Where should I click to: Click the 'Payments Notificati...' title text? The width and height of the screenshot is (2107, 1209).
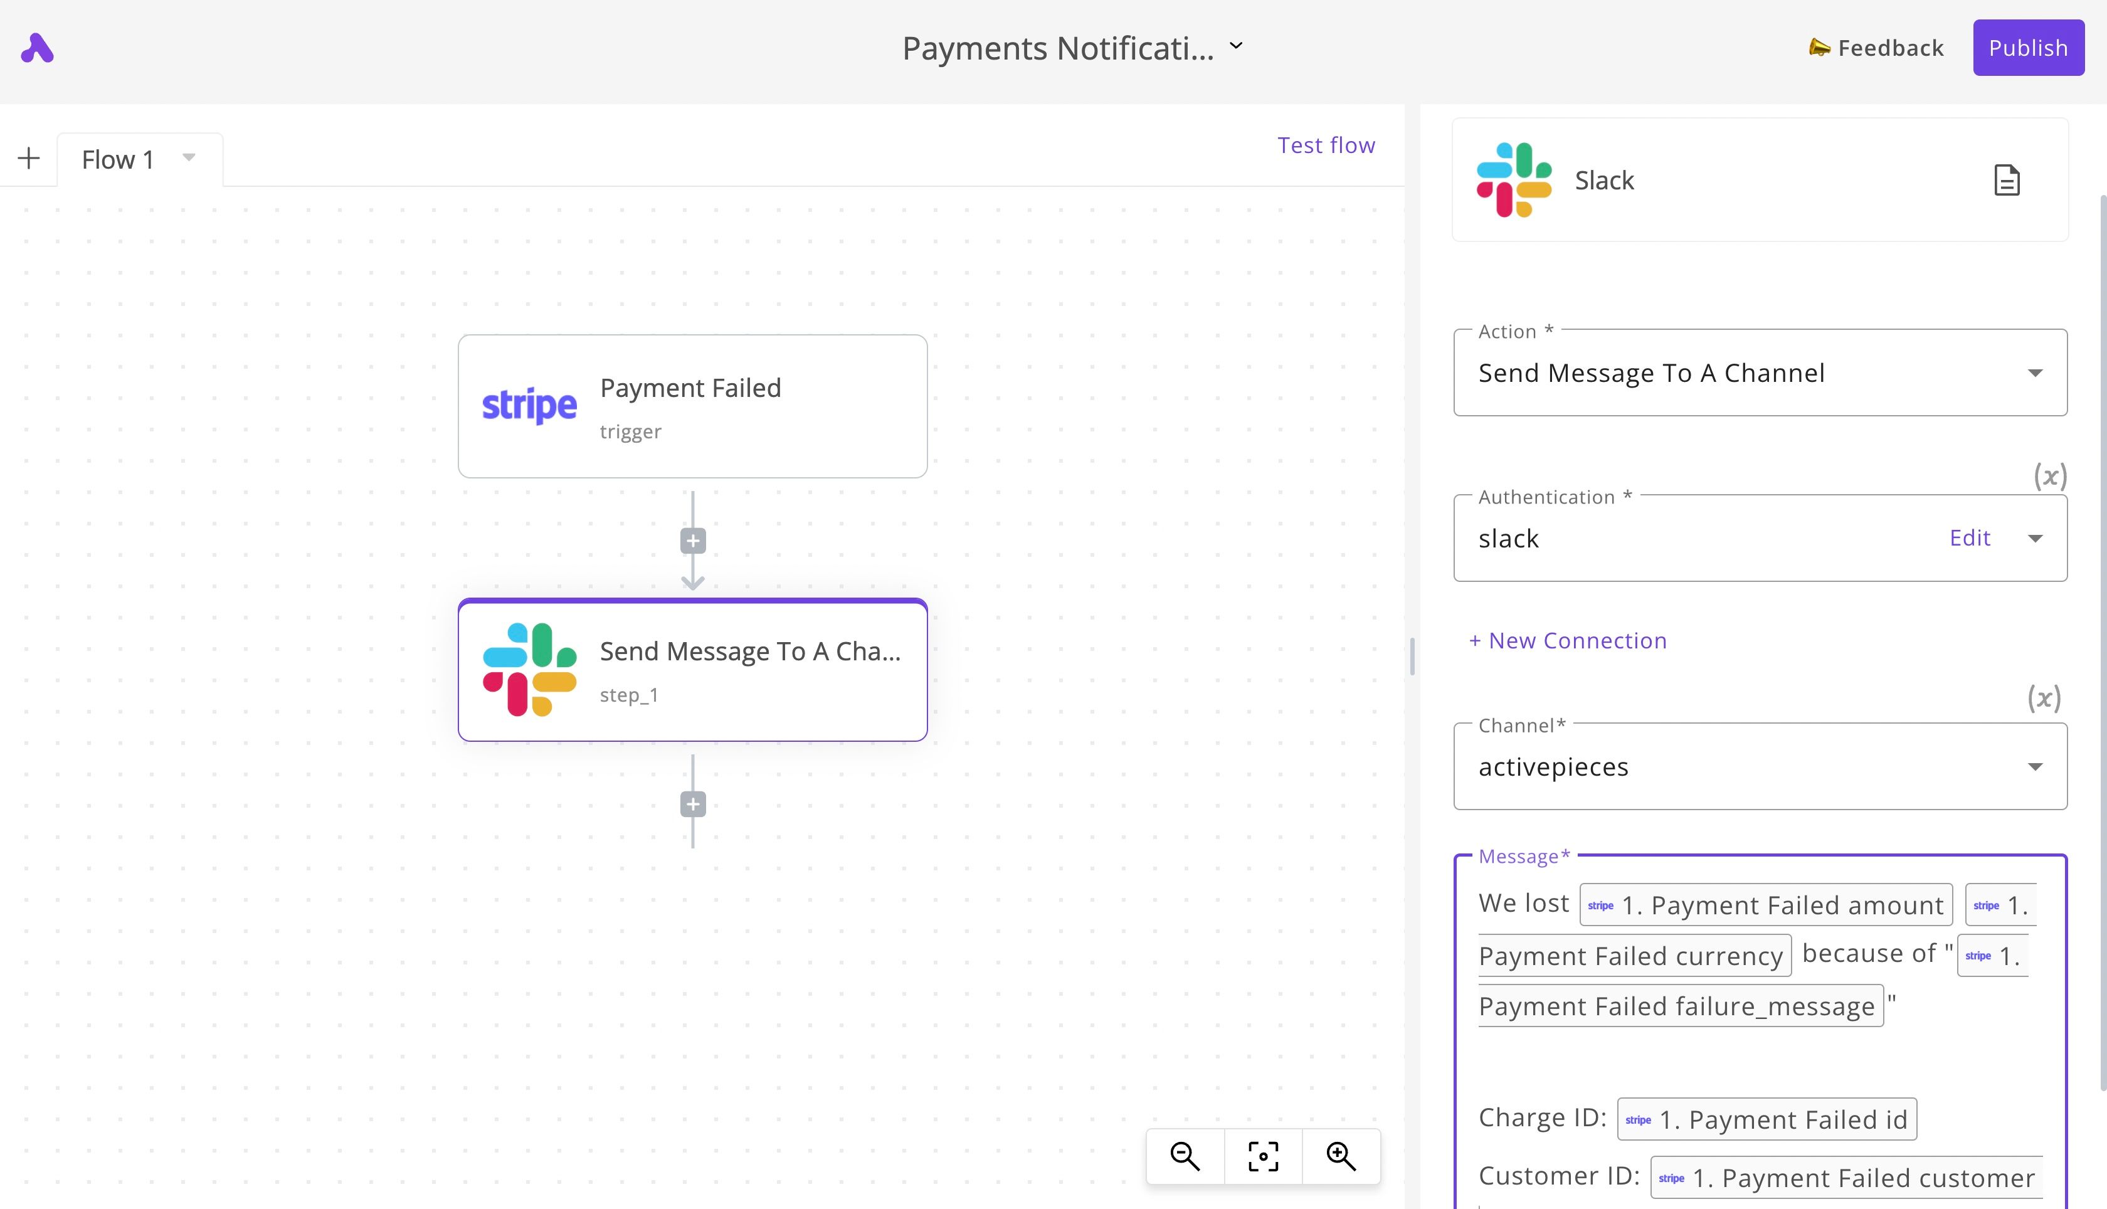click(1058, 48)
